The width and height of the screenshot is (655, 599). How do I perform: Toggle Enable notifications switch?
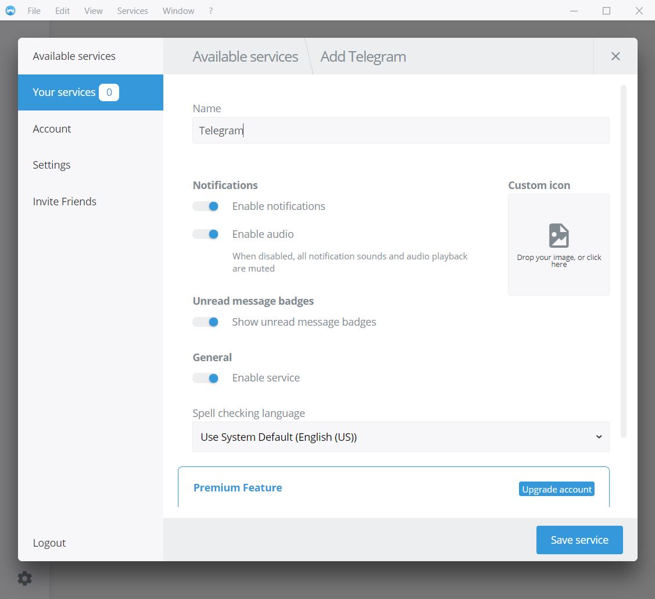[206, 206]
